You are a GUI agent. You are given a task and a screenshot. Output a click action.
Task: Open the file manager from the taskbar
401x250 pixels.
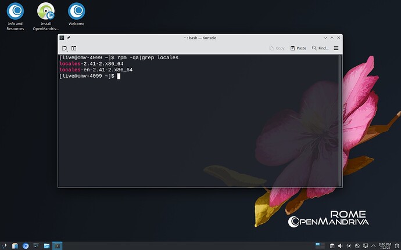(x=46, y=245)
